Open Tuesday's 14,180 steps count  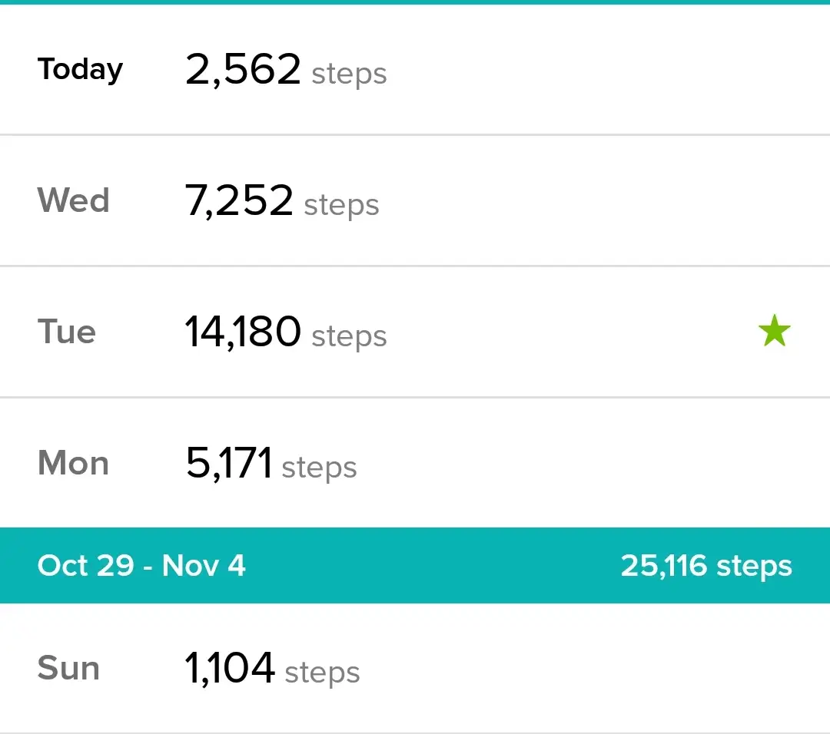point(243,332)
